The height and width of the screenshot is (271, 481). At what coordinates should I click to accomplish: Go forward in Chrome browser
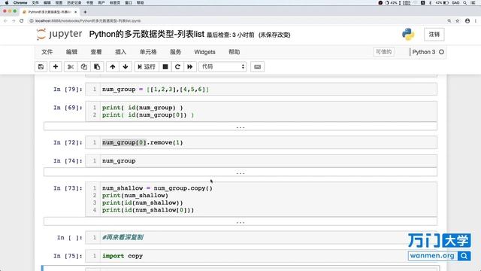14,21
